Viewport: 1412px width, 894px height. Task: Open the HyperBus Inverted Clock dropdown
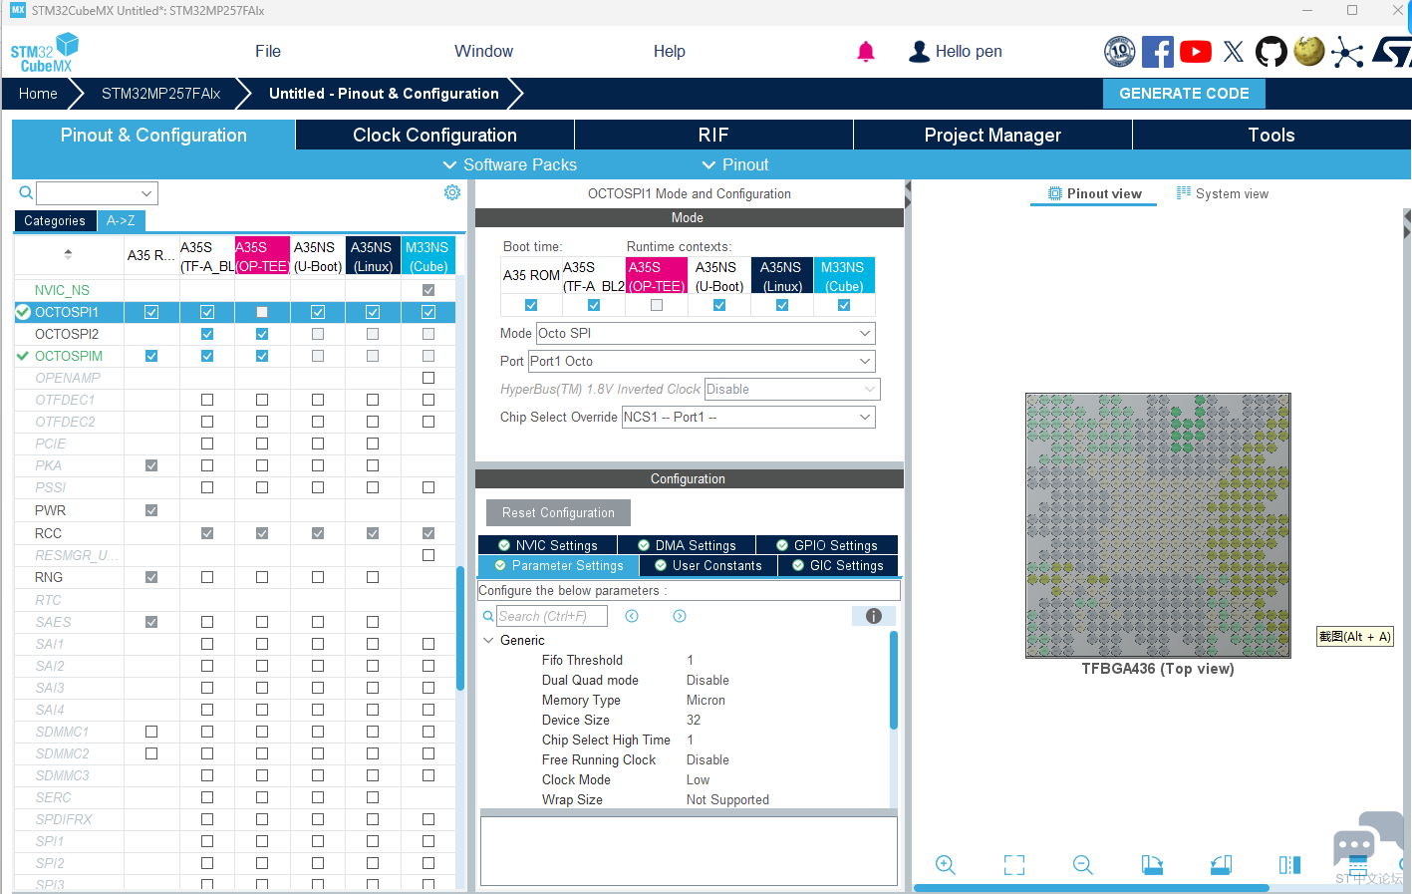(792, 389)
